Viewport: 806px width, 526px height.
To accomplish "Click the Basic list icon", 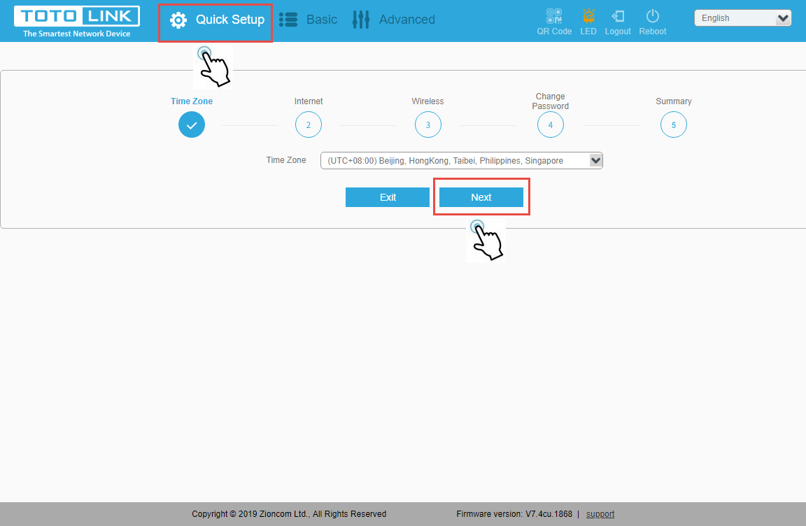I will tap(288, 20).
